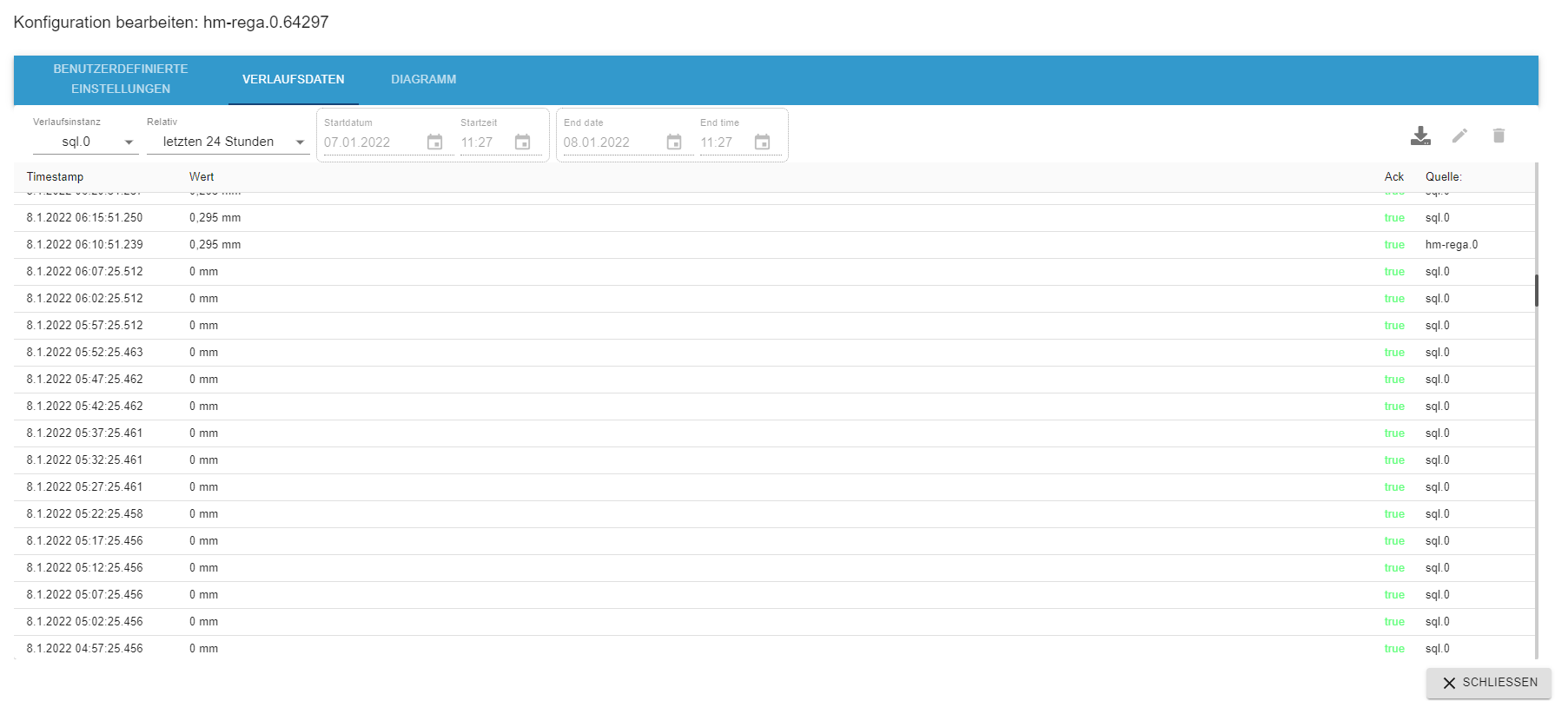Open the Diagramm tab
The image size is (1555, 701).
coord(424,79)
